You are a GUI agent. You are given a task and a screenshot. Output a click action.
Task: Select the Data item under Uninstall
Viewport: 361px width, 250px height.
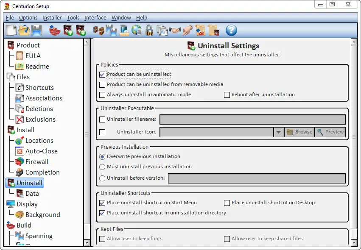32,193
